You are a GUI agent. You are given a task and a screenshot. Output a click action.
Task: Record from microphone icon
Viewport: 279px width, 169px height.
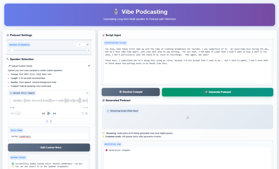point(51,121)
